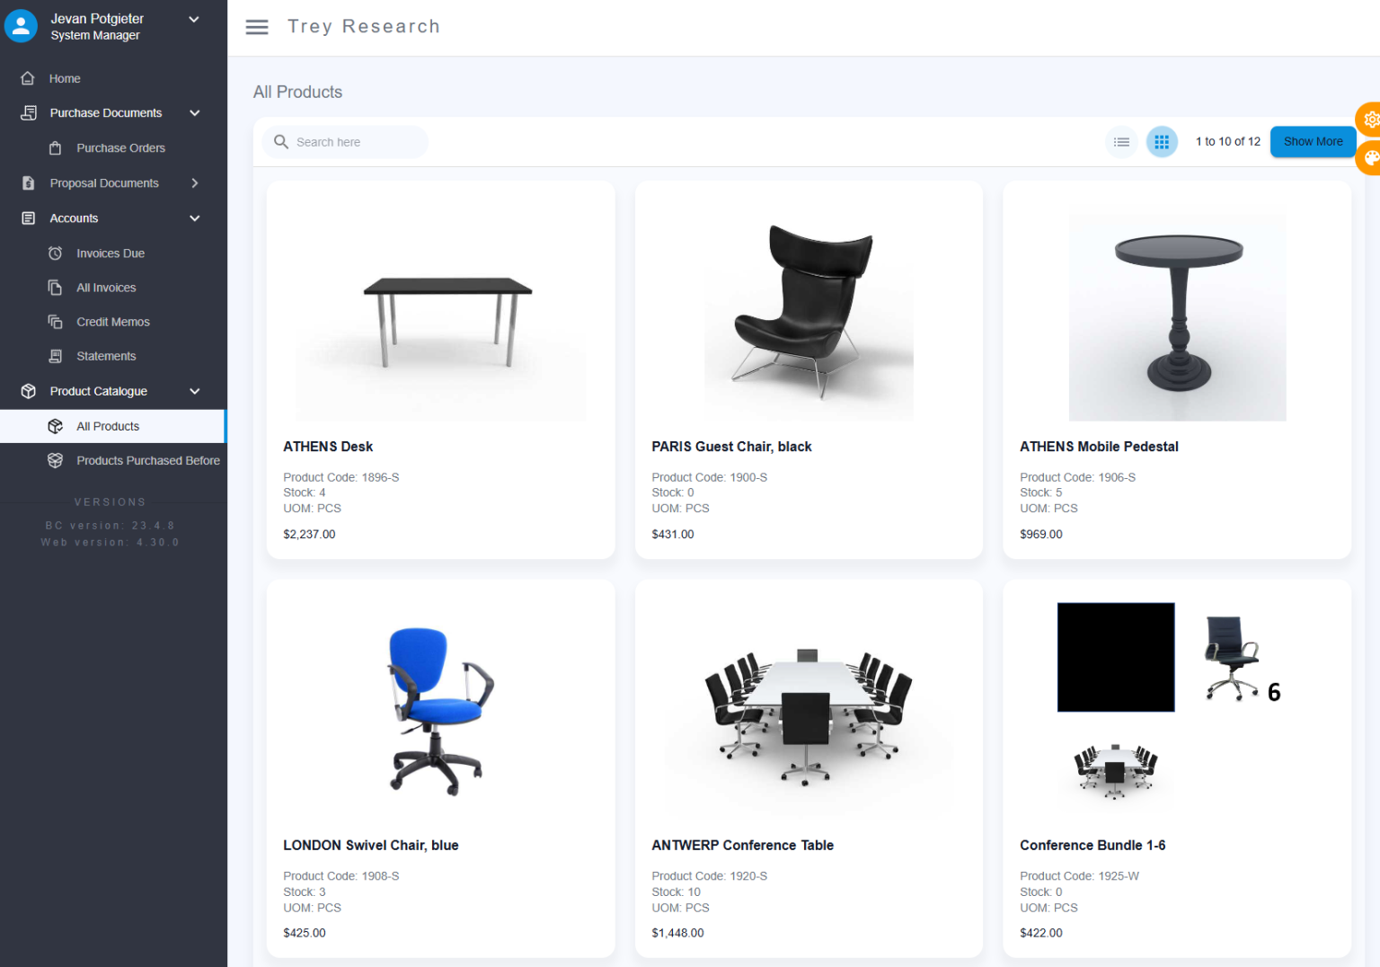
Task: Open the hamburger menu icon
Action: [x=257, y=27]
